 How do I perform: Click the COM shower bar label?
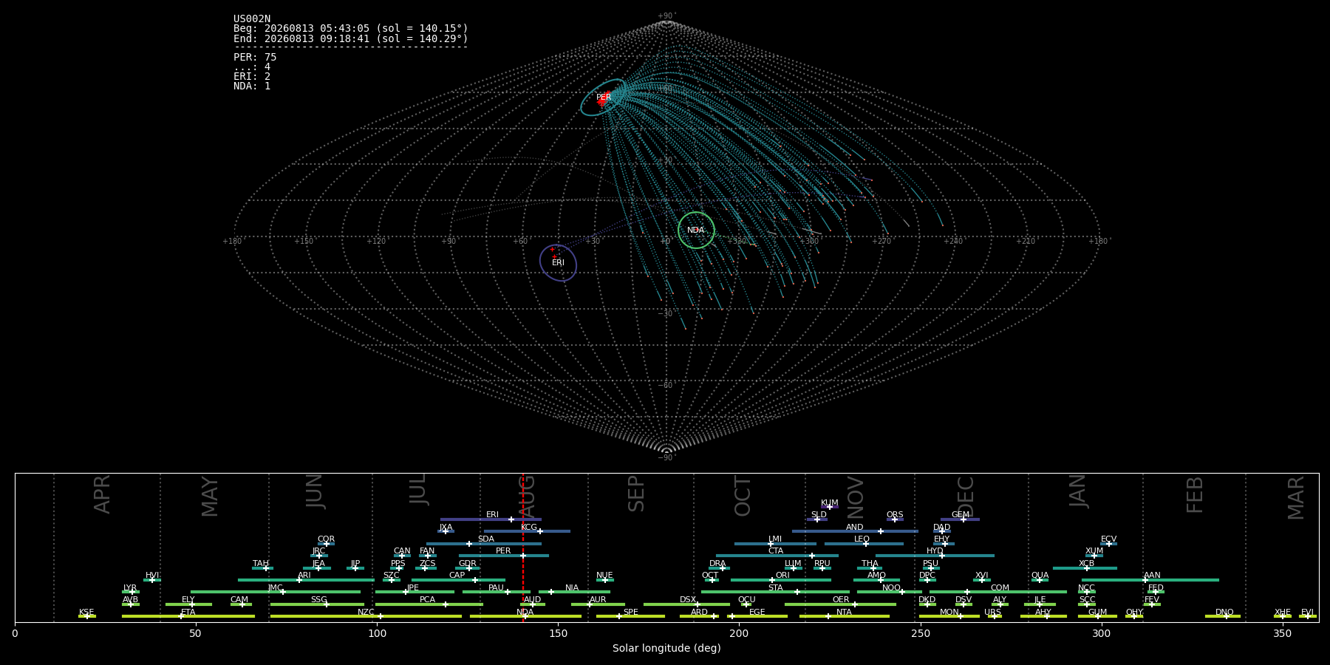[1000, 588]
